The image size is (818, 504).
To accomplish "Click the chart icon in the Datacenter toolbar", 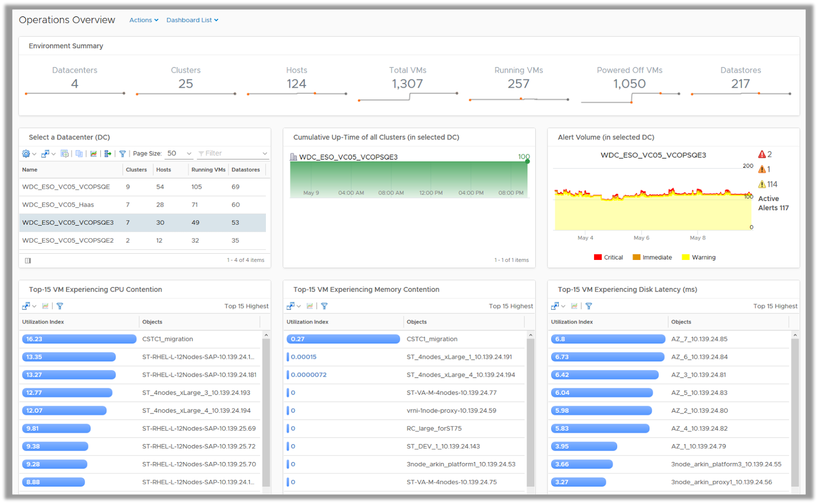I will (x=94, y=154).
